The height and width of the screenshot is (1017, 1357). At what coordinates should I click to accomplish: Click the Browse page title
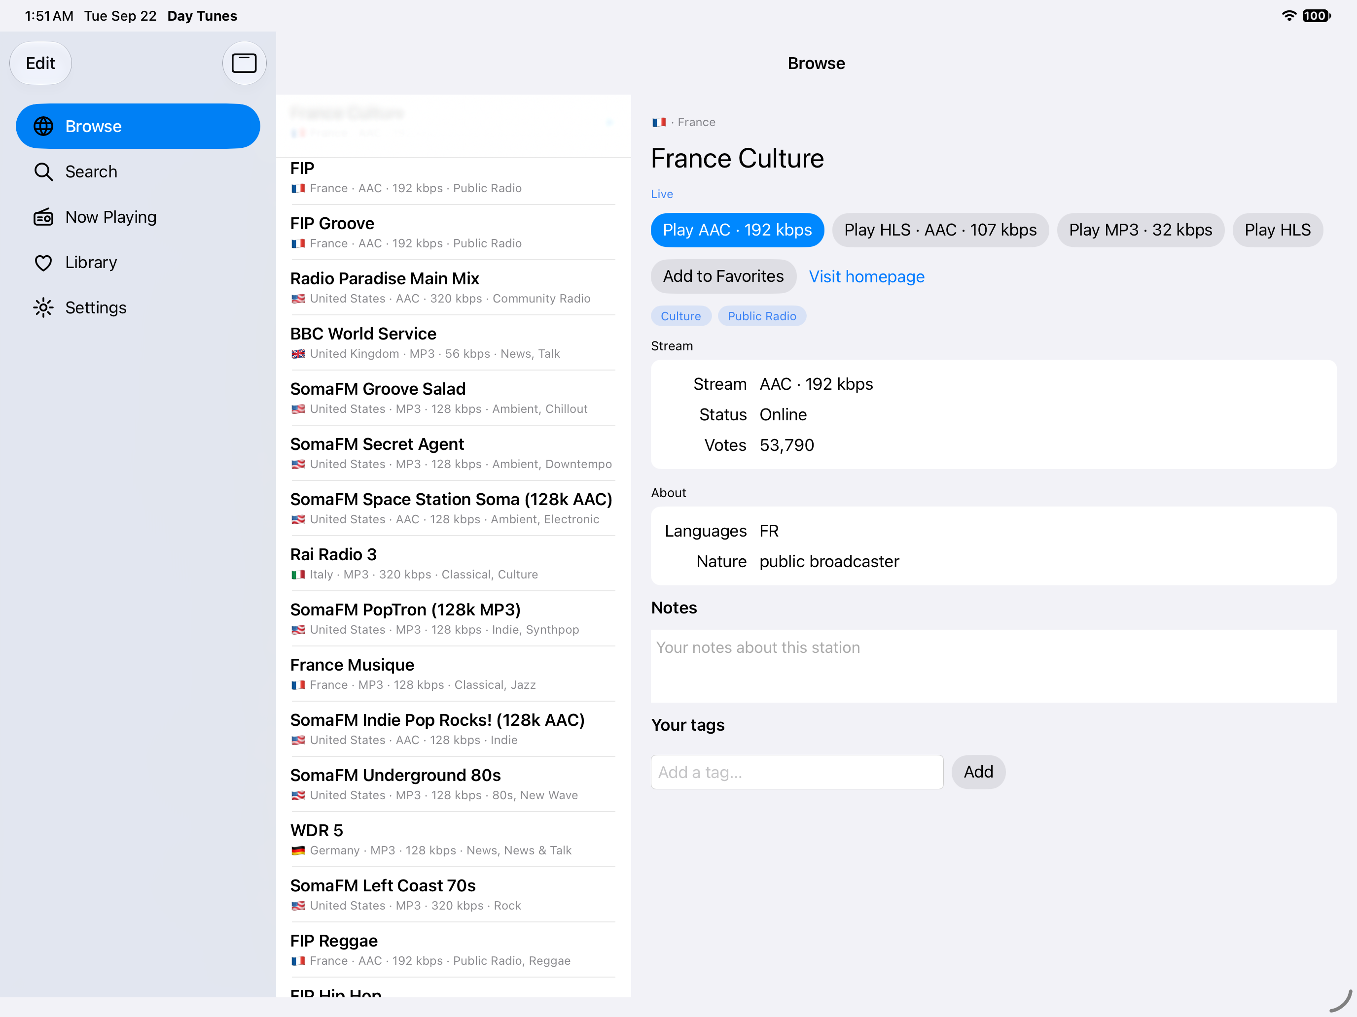[x=817, y=63]
